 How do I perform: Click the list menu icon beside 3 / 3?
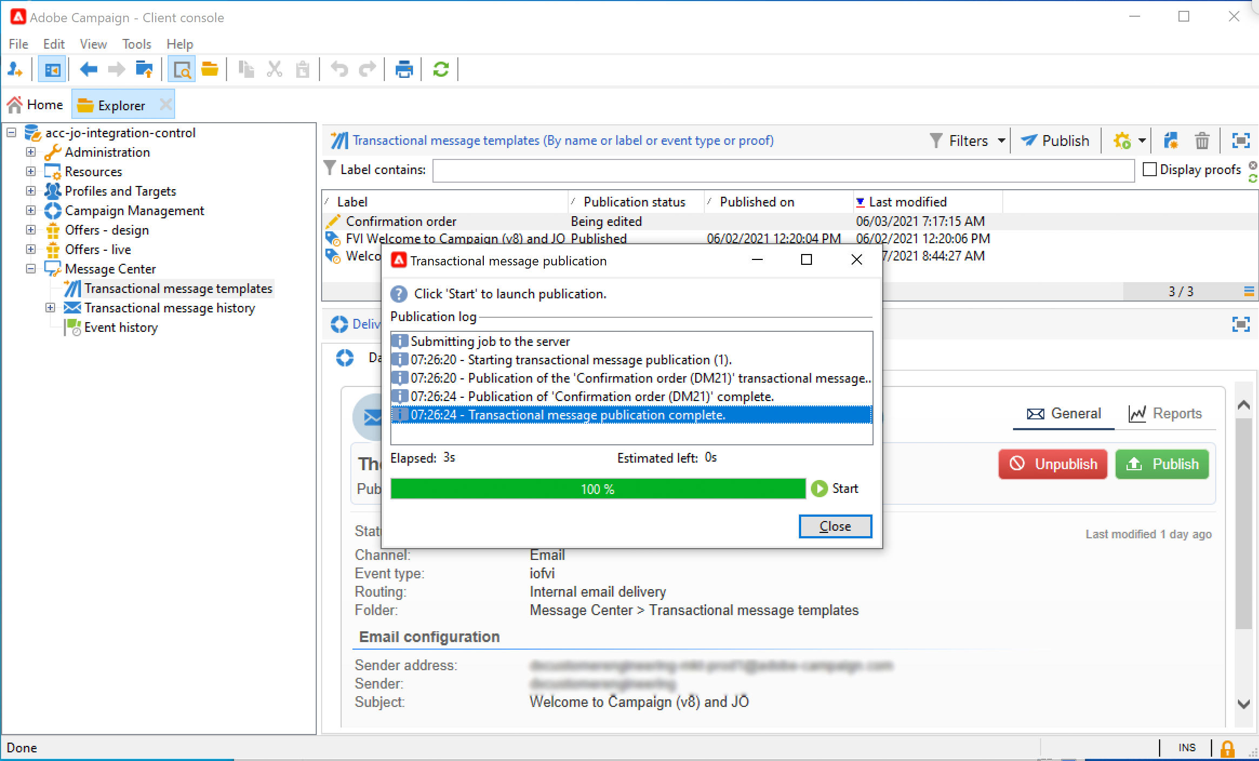[x=1249, y=292]
